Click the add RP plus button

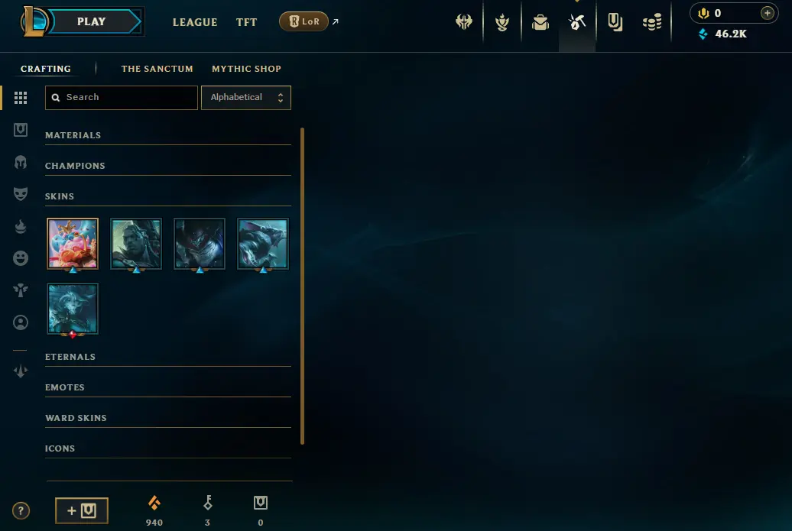pos(767,13)
